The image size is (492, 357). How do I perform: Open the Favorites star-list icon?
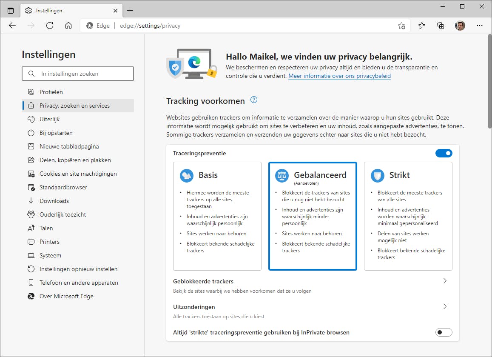pyautogui.click(x=422, y=26)
